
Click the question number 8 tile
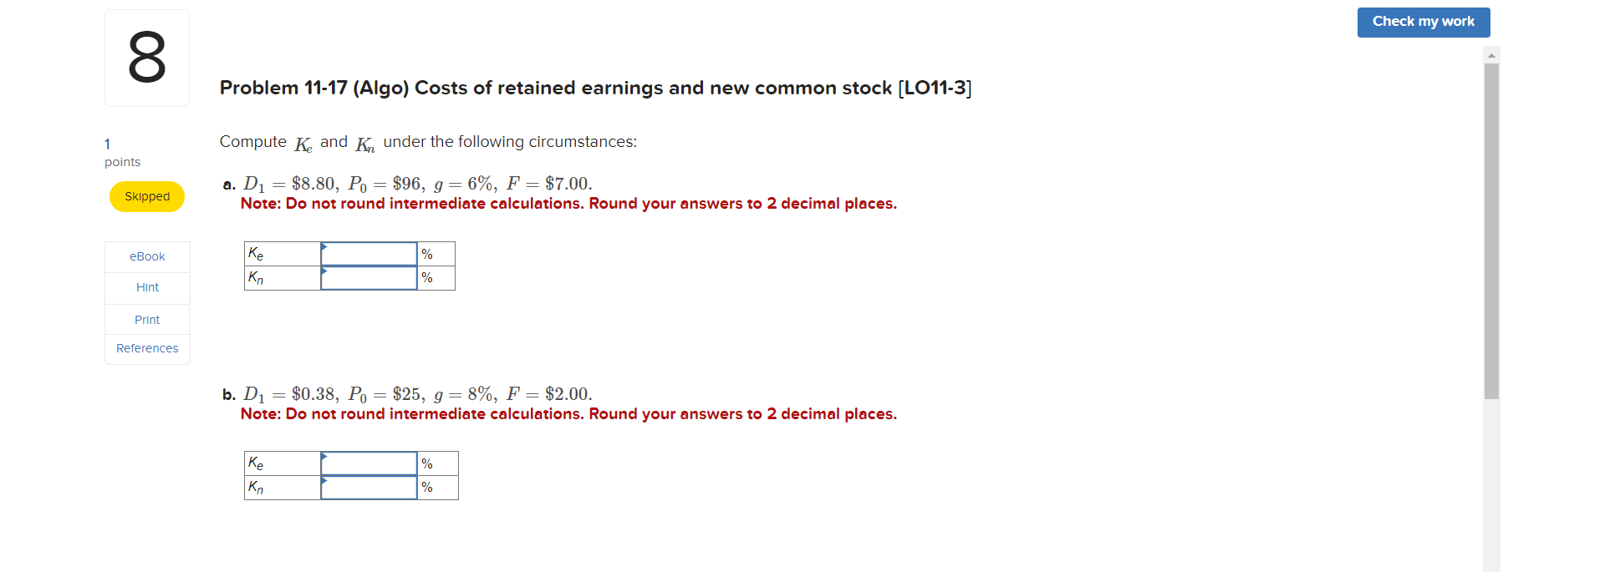click(x=146, y=57)
